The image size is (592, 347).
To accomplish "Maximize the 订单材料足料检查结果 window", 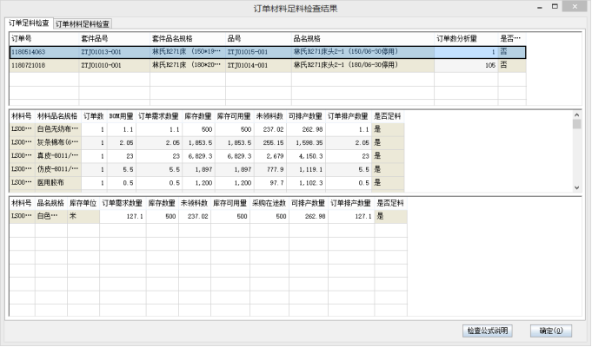I will coord(555,6).
